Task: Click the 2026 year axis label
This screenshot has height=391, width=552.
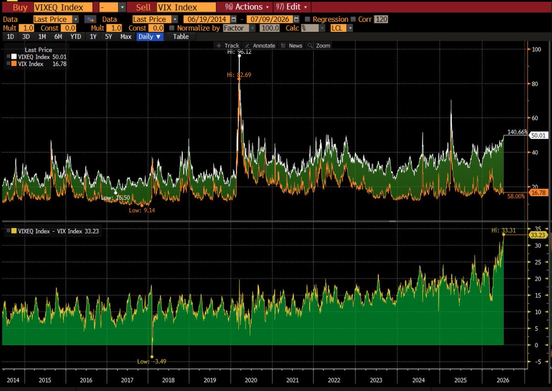Action: [502, 380]
